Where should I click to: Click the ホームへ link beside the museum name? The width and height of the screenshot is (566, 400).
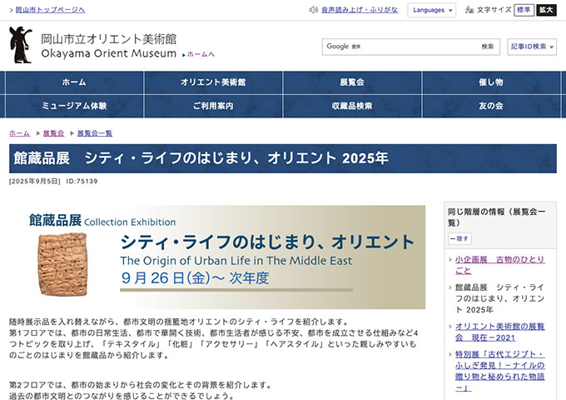tap(199, 54)
